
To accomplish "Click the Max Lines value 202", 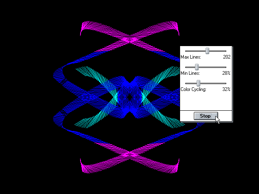I will coord(227,57).
